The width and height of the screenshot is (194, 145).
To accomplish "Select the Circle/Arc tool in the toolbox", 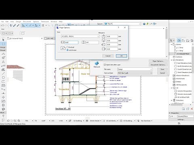I will pos(3,77).
